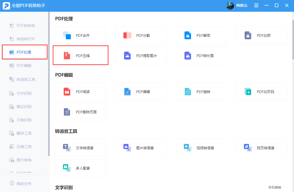Select the PDF分割 split tool

coord(141,35)
